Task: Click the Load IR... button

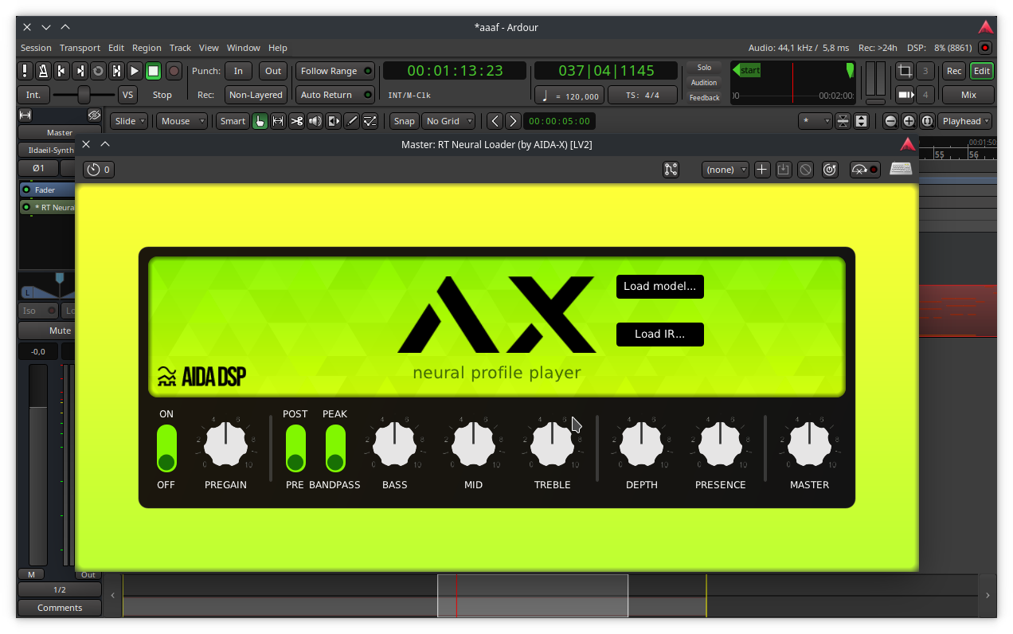Action: pos(660,335)
